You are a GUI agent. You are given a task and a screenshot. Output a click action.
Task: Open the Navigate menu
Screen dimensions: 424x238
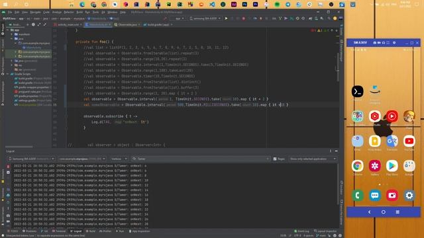click(35, 12)
